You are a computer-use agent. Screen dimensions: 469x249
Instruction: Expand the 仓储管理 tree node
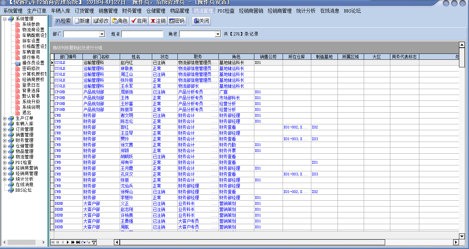(5, 146)
